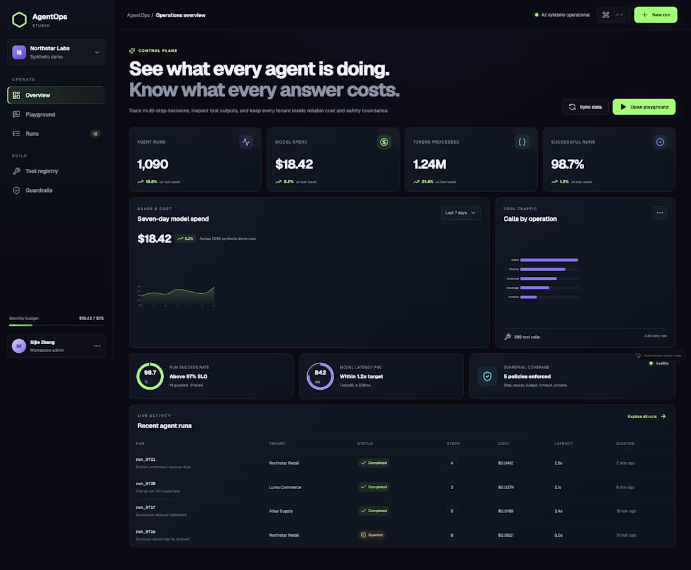The width and height of the screenshot is (691, 570).
Task: Click the Guarded status badge for run_9f1e
Action: (371, 535)
